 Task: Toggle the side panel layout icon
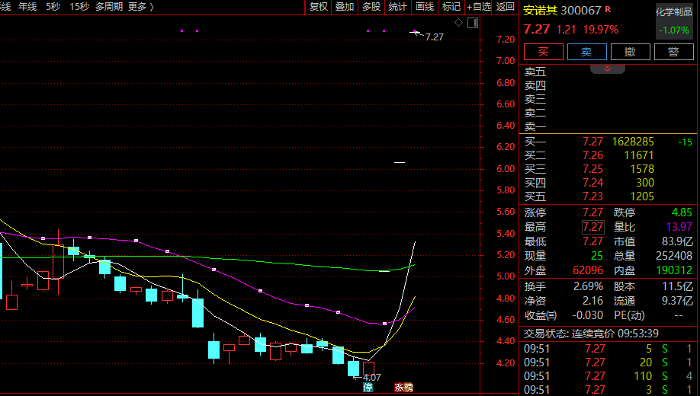[x=472, y=23]
